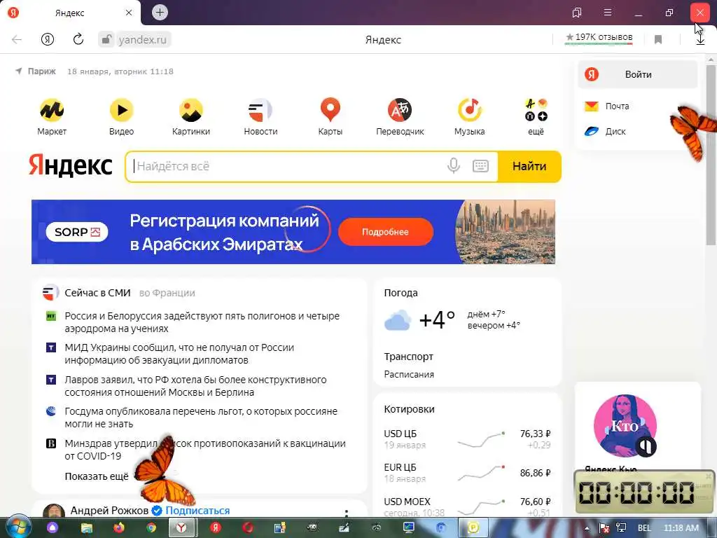Close the Яндекс tab
The width and height of the screenshot is (717, 538).
(x=129, y=13)
